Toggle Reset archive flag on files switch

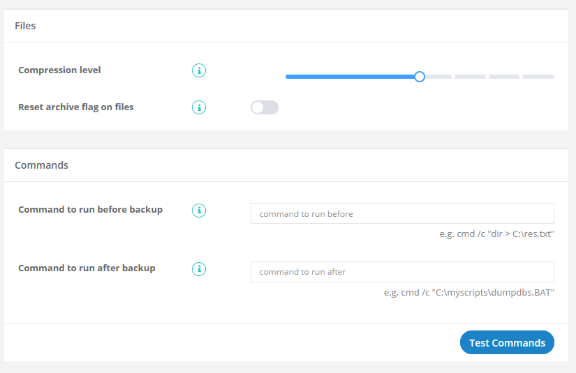(x=265, y=107)
